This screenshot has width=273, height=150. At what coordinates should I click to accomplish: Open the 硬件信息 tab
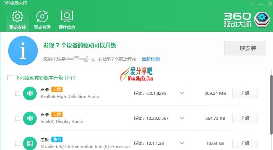click(x=67, y=20)
